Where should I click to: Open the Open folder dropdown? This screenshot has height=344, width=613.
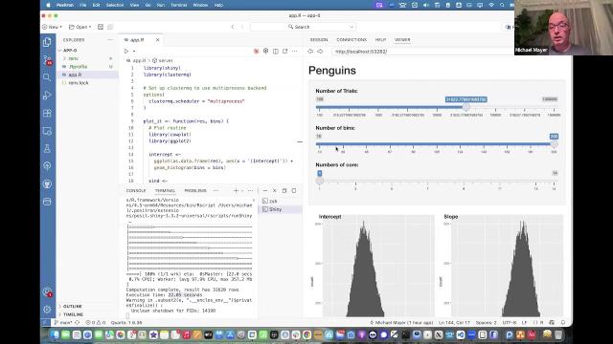point(80,27)
